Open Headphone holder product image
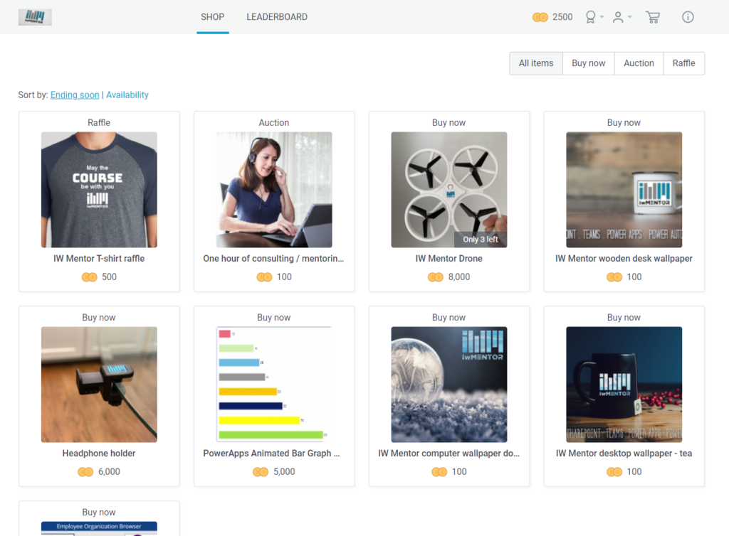Viewport: 729px width, 536px height. click(99, 385)
